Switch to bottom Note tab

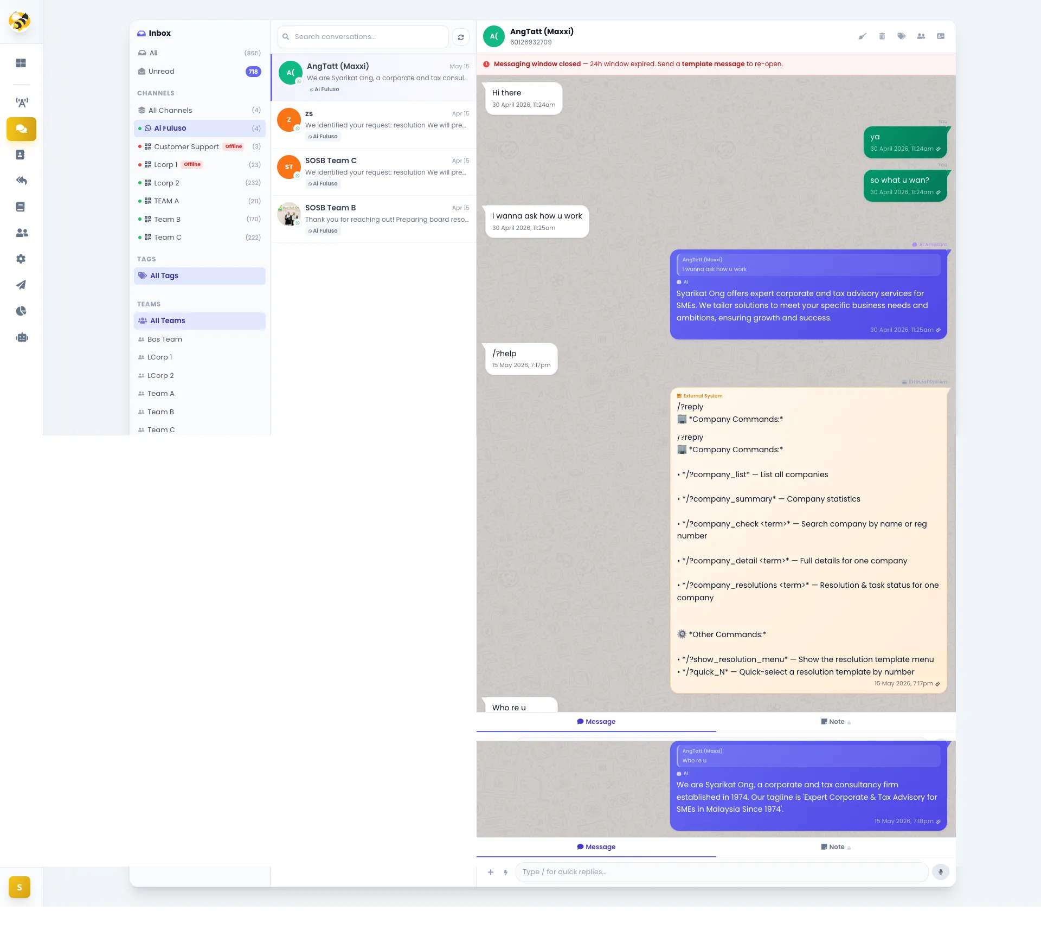pyautogui.click(x=836, y=847)
